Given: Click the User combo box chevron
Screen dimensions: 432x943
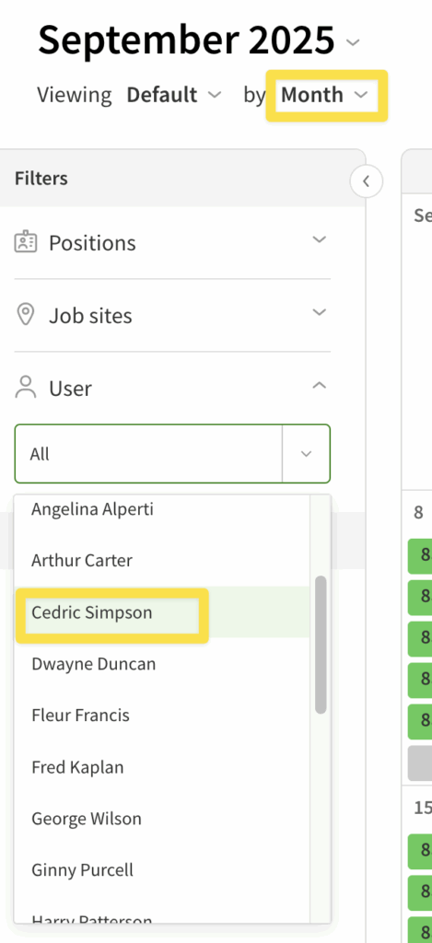Looking at the screenshot, I should pos(306,454).
